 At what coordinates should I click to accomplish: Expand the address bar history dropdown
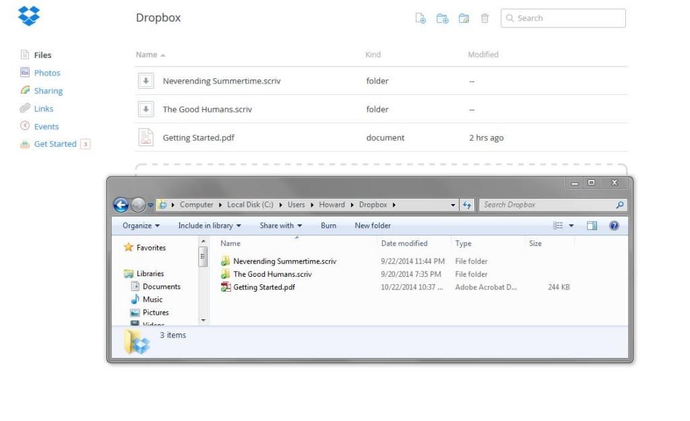click(453, 205)
